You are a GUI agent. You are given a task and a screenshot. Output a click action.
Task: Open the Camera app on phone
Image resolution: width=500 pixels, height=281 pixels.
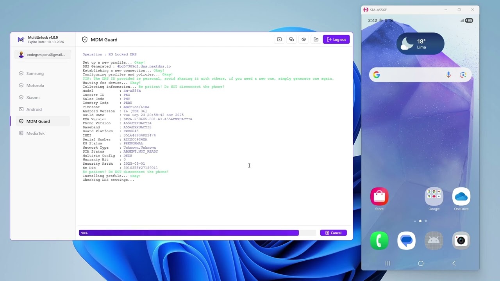coord(461,240)
